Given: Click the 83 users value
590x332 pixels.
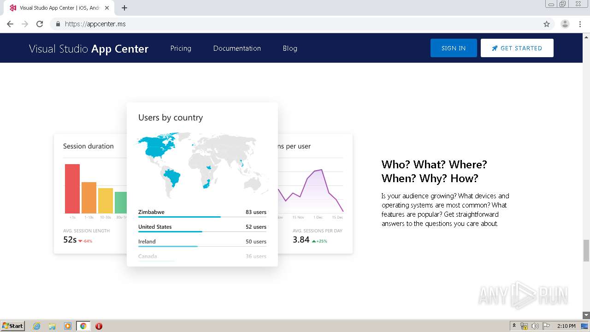Looking at the screenshot, I should click(256, 212).
